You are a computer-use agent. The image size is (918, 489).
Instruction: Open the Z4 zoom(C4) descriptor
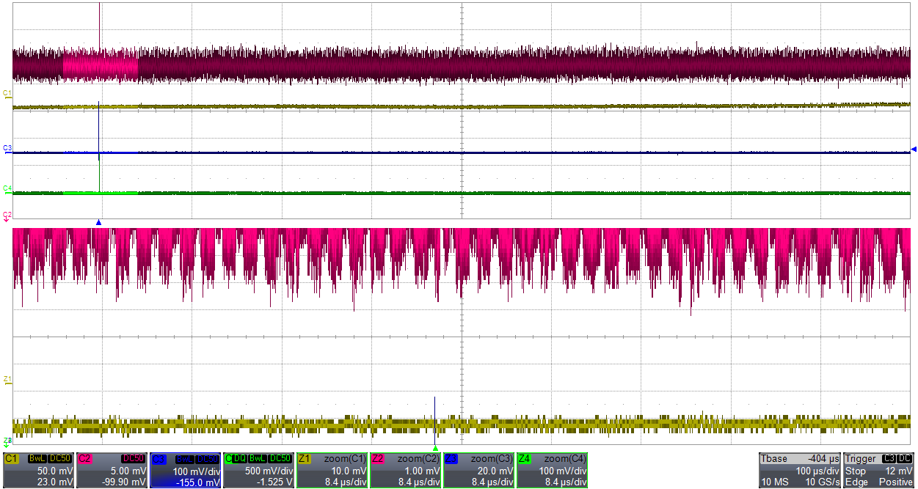pyautogui.click(x=552, y=470)
